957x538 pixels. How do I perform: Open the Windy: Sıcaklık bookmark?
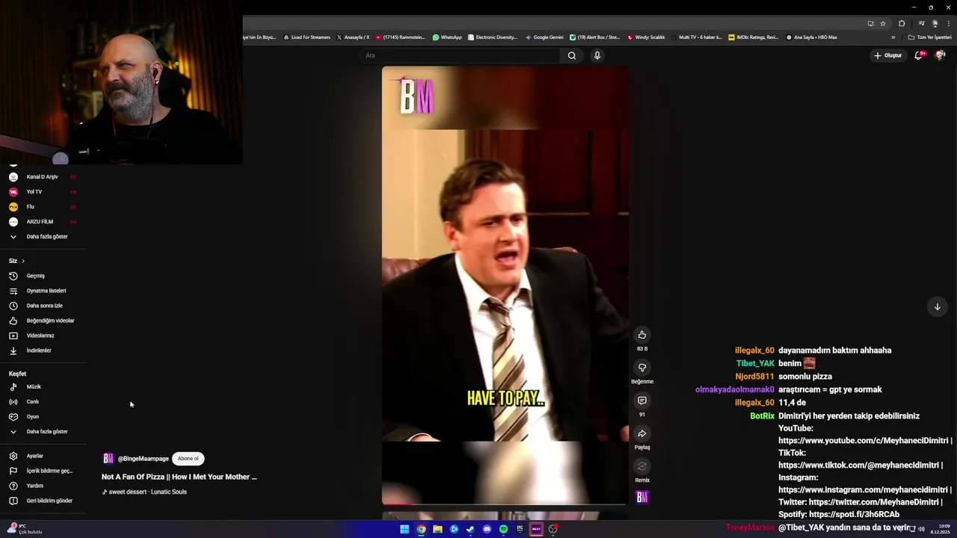(647, 37)
